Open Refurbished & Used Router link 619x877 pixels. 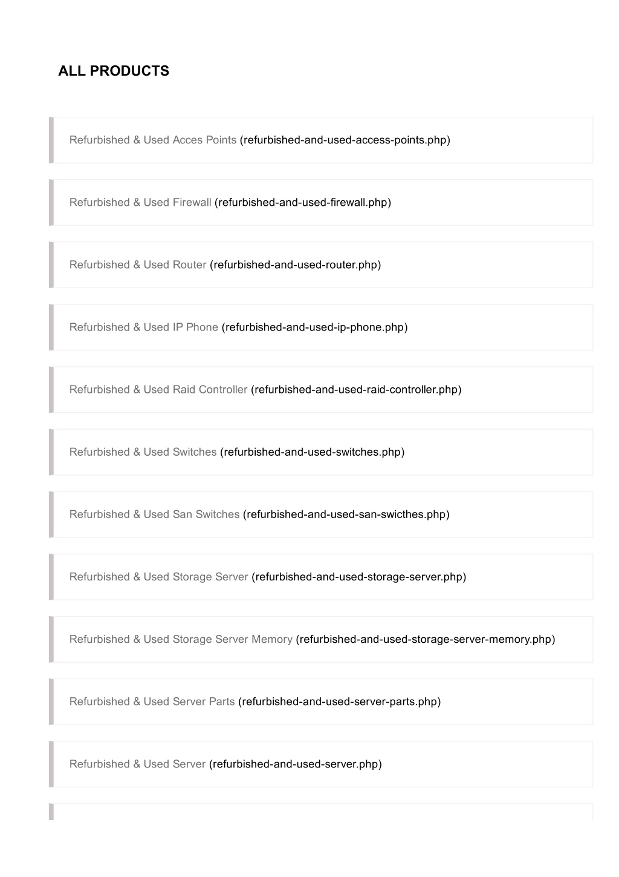tap(138, 264)
